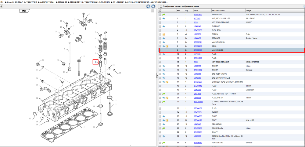This screenshot has width=305, height=147.
Task: Click green arrow icon in Exhaust ROCKER ARM row
Action: click(163, 143)
